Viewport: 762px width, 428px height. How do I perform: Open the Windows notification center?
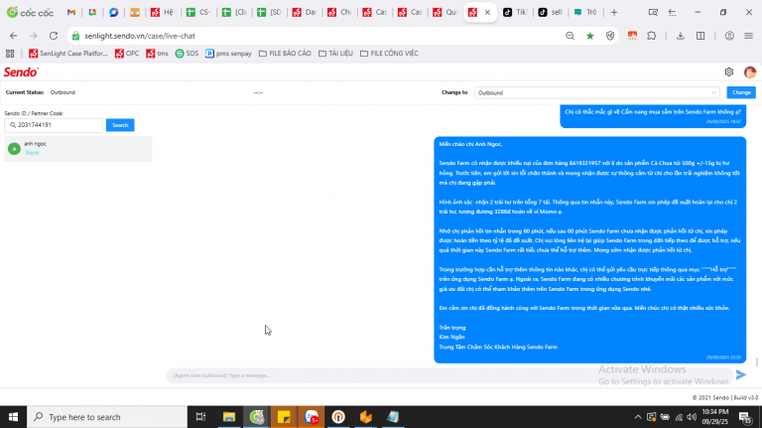744,417
